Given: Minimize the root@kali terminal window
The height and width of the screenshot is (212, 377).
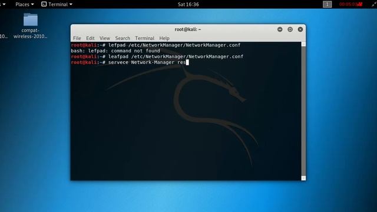Looking at the screenshot, I should click(280, 29).
